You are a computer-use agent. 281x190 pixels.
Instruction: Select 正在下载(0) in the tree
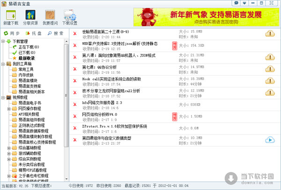tap(29, 47)
